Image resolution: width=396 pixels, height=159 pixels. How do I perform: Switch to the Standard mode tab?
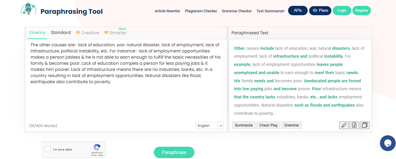pos(61,33)
